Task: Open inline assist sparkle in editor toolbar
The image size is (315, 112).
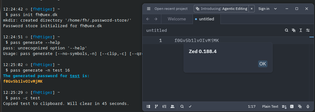Action: coord(294,30)
